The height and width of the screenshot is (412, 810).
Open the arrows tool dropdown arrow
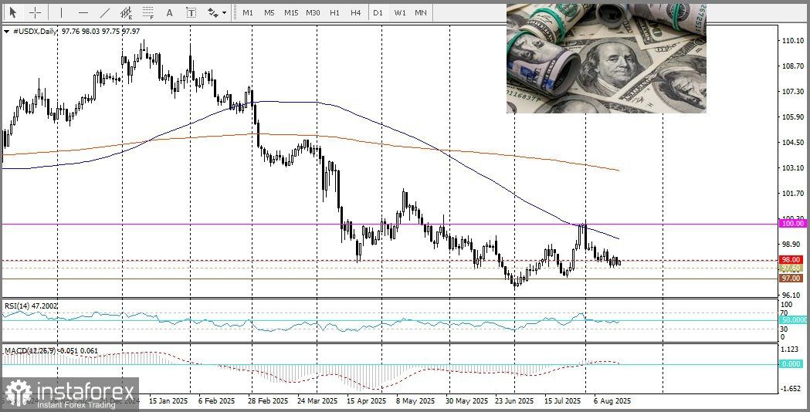tap(224, 13)
